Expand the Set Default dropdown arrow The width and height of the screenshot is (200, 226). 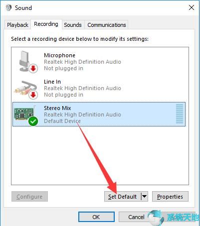tap(144, 197)
